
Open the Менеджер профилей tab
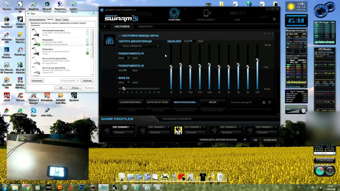point(177,119)
